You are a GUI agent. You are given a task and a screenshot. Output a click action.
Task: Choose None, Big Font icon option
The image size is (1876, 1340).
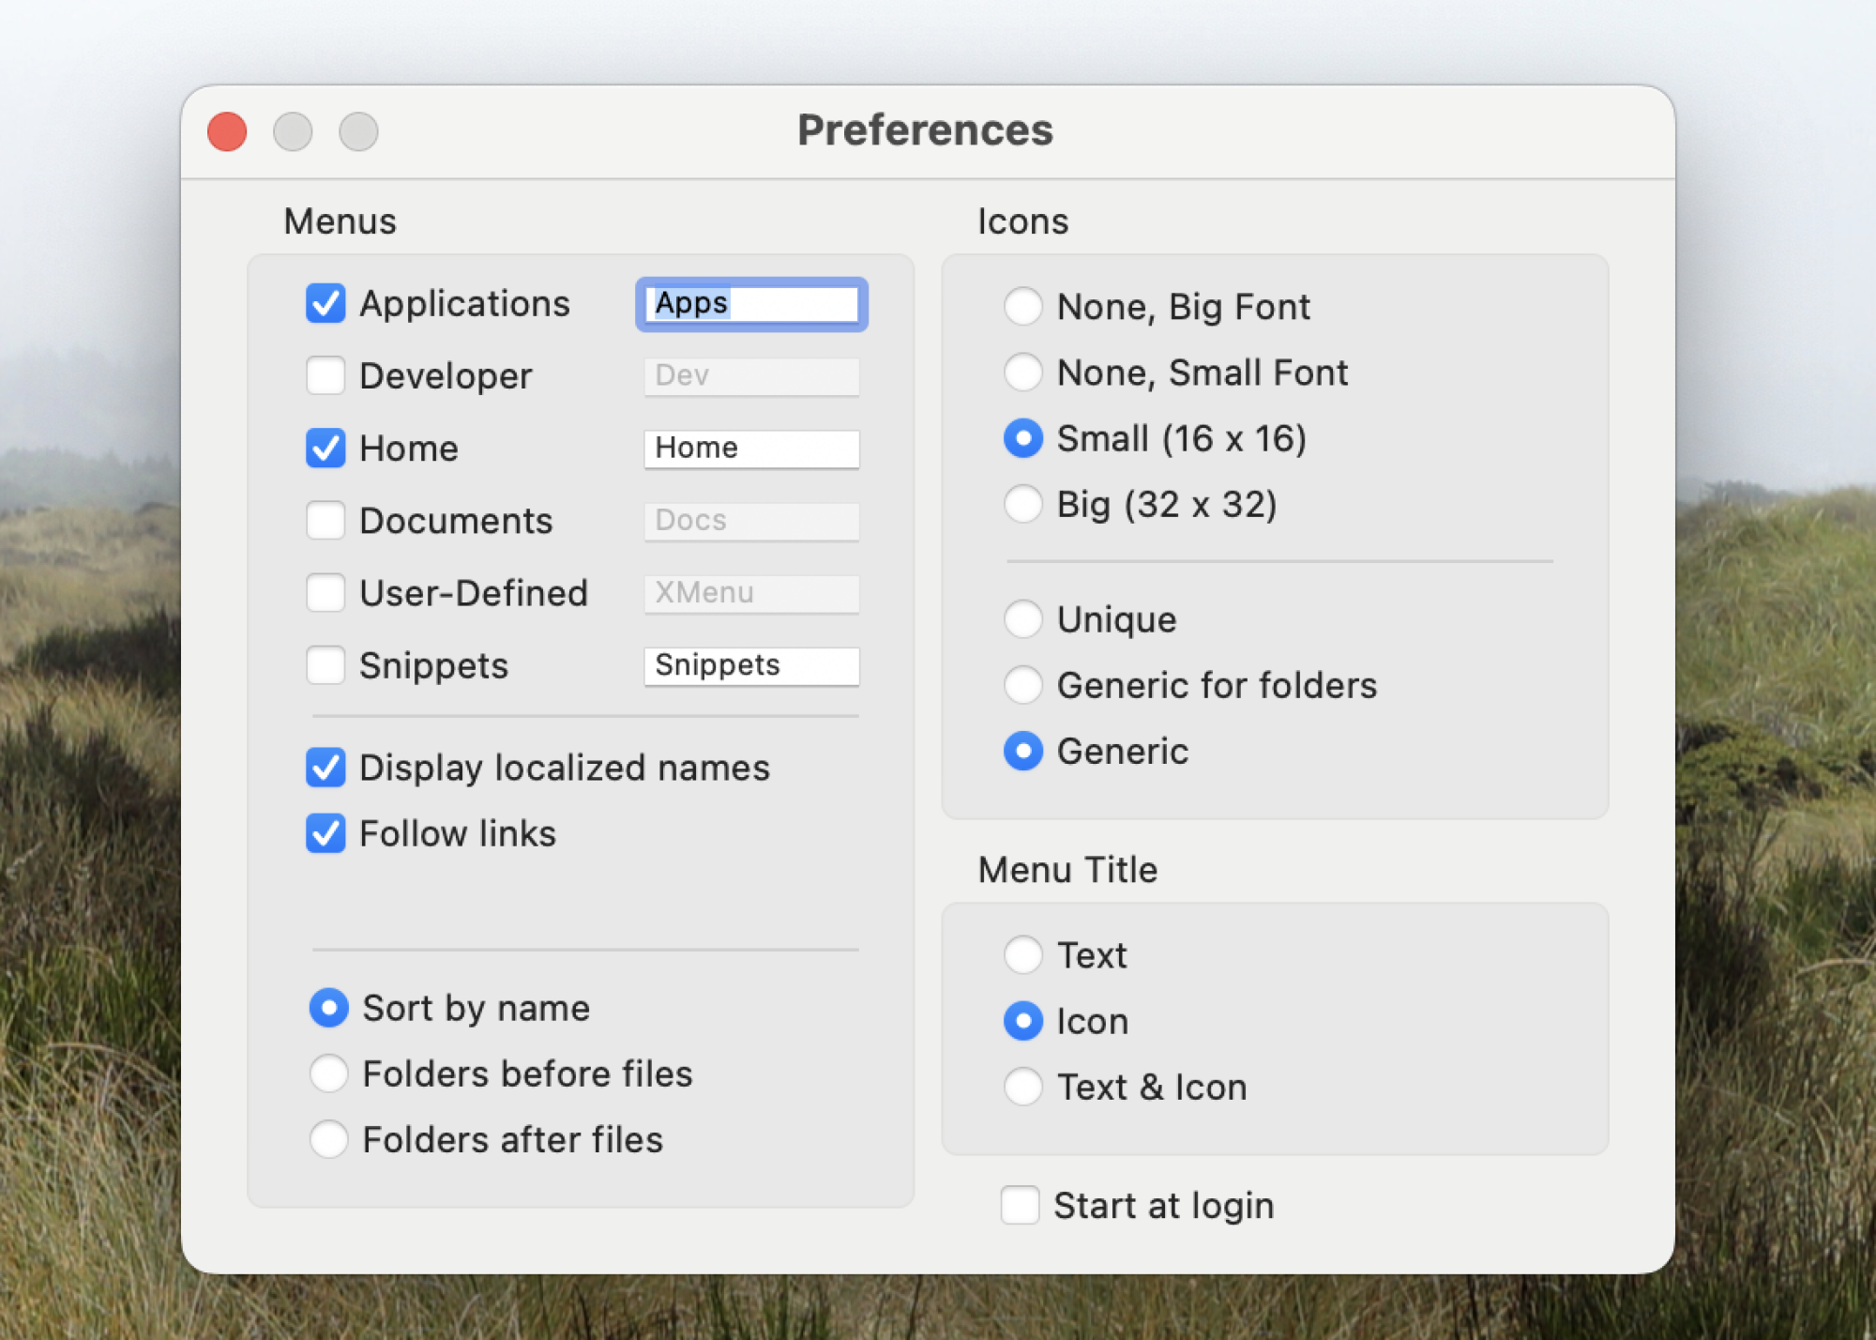(x=1023, y=307)
